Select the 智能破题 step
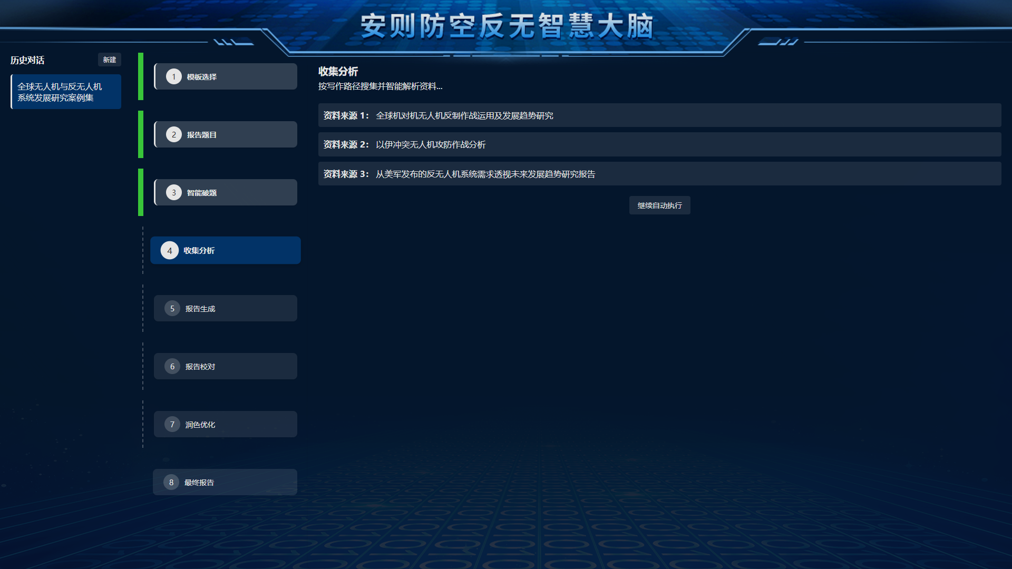 (x=226, y=193)
